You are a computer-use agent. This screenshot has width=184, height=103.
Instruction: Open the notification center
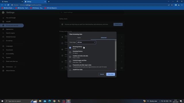[x=181, y=101]
